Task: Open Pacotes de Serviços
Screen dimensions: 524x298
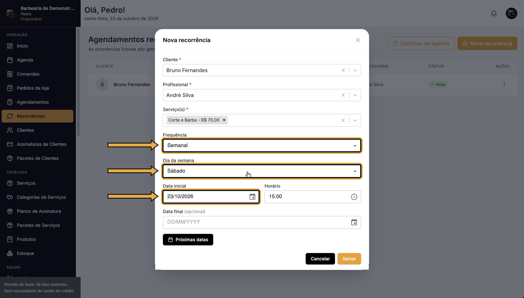Action: 38,225
